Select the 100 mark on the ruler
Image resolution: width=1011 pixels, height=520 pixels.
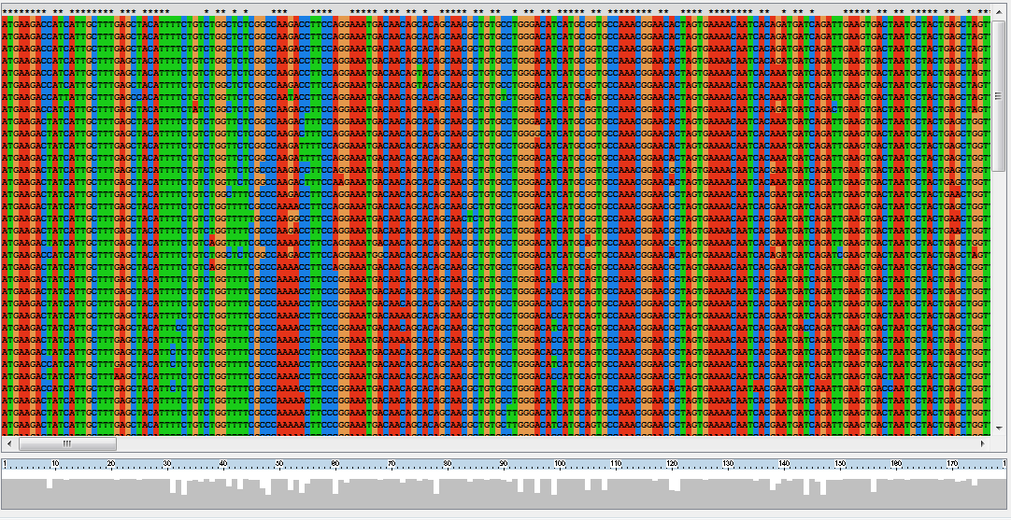click(x=560, y=464)
